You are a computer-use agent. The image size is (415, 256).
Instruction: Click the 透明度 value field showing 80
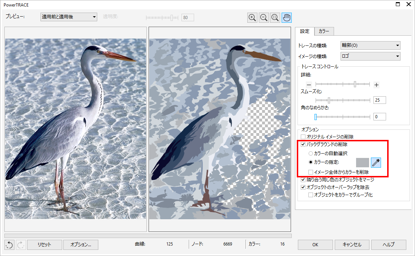pyautogui.click(x=188, y=18)
